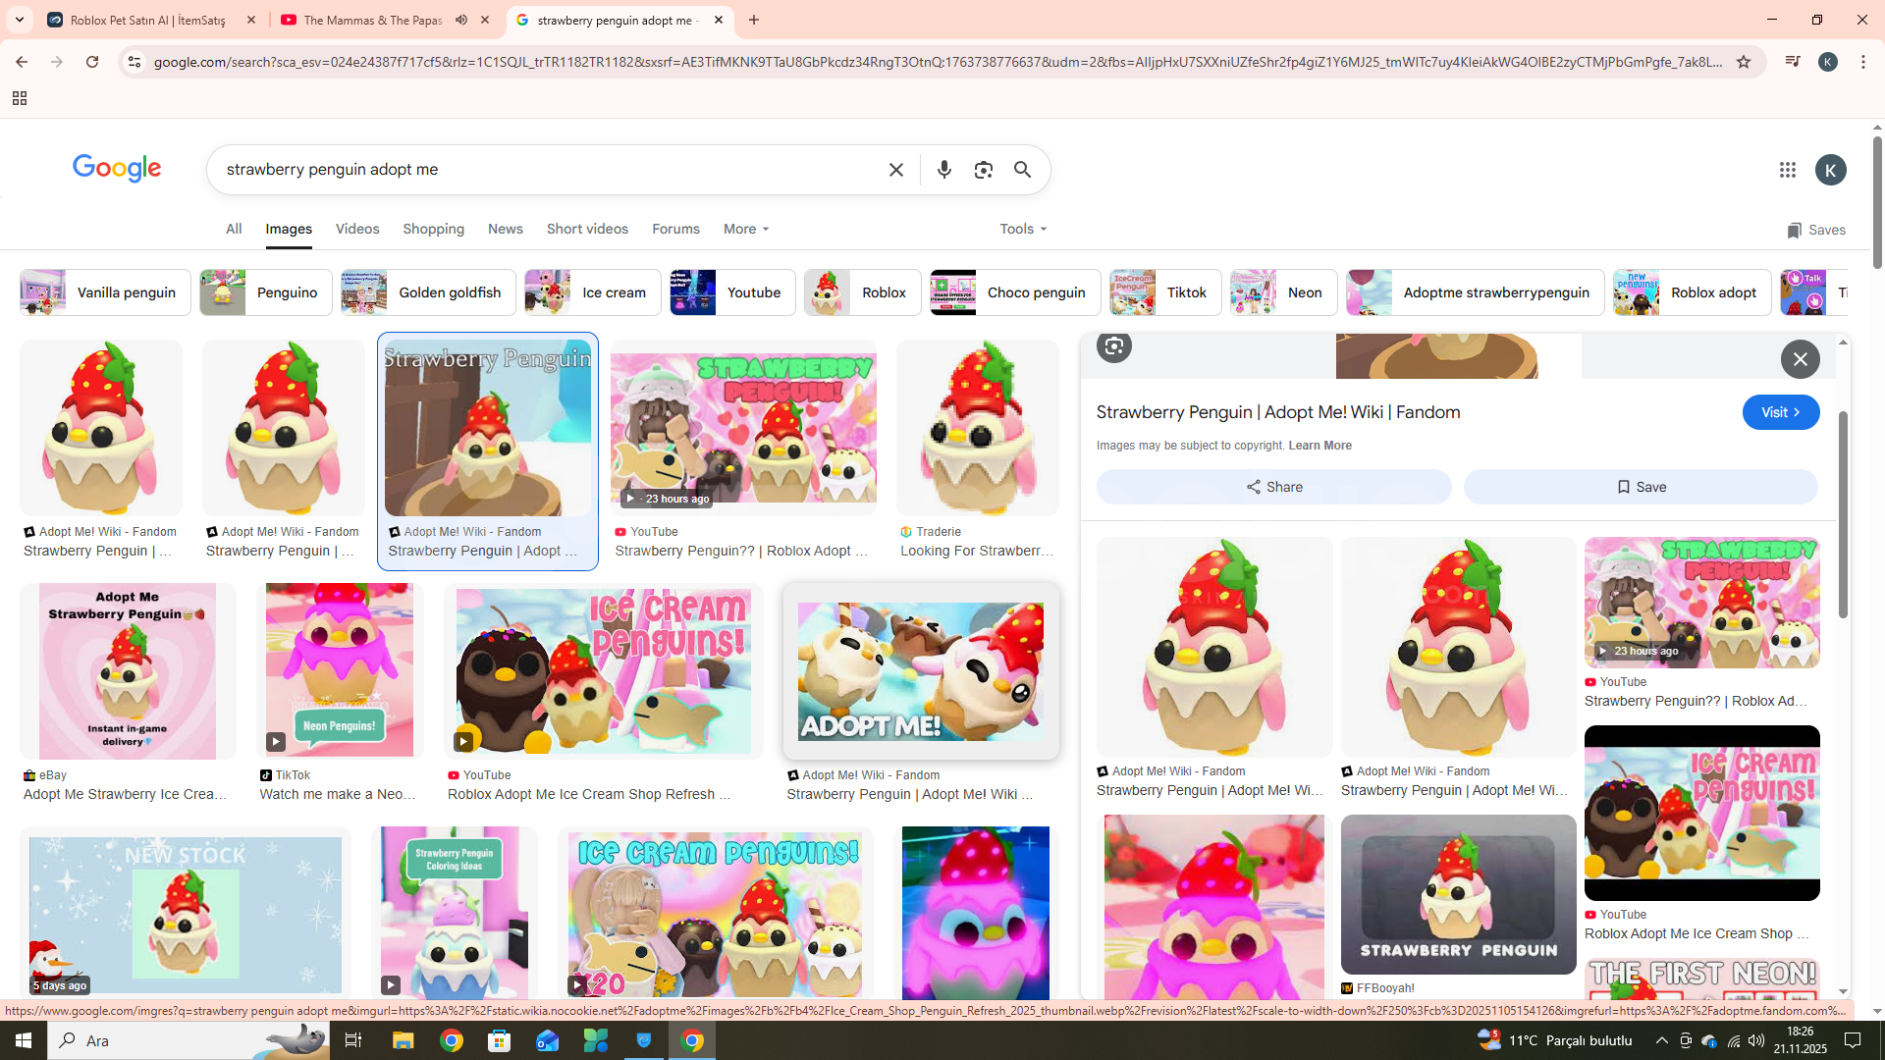The width and height of the screenshot is (1885, 1060).
Task: Open the Tools dropdown
Action: click(1023, 229)
